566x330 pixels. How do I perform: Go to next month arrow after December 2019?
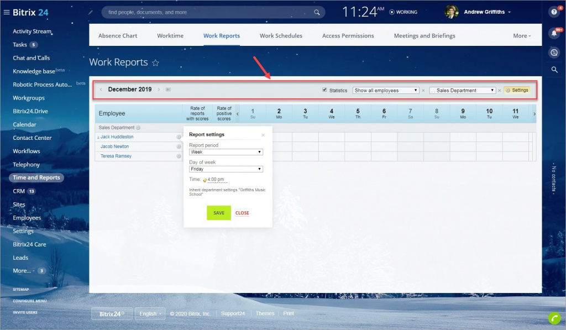pos(159,90)
